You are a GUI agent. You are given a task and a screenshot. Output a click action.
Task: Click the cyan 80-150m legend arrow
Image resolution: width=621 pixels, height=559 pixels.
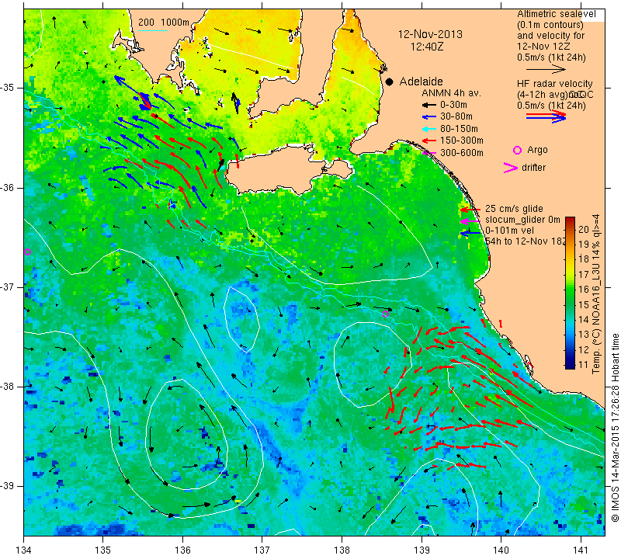[428, 129]
